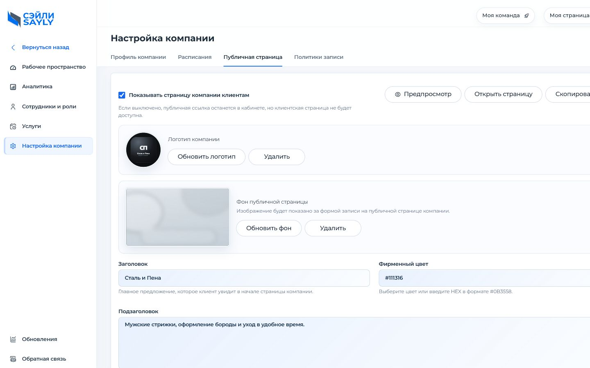Delete the company logo with Удалить

tap(277, 157)
